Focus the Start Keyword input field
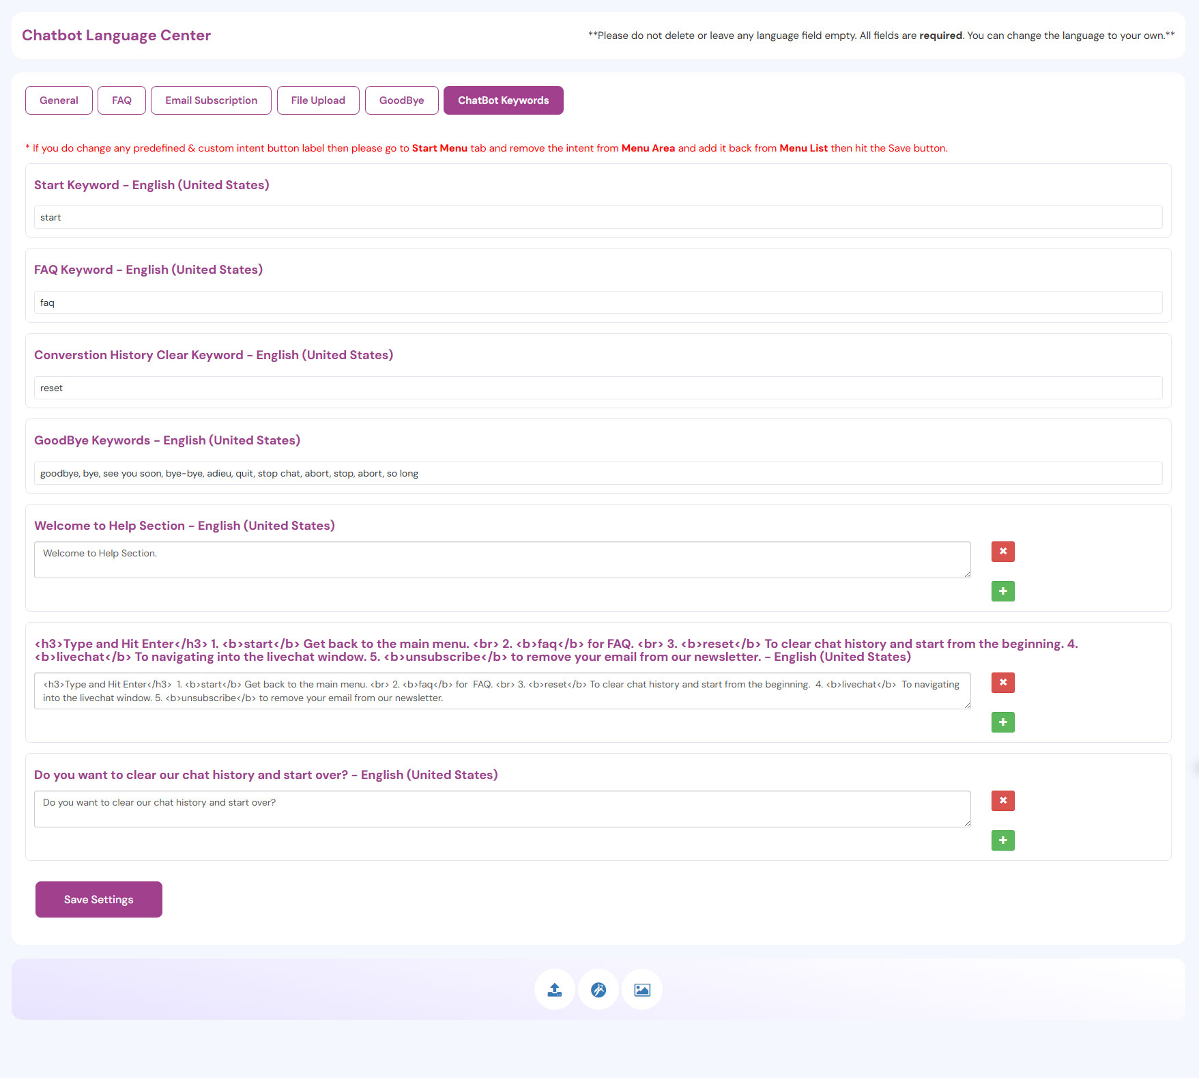Viewport: 1199px width, 1078px height. (x=598, y=218)
